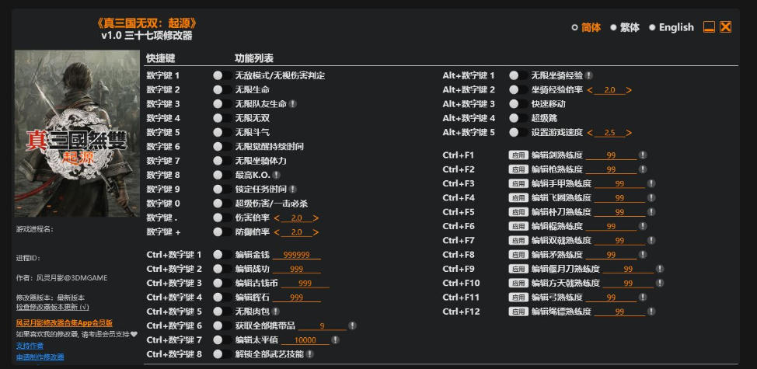Image resolution: width=757 pixels, height=369 pixels.
Task: Enable 快速移动 toggle
Action: point(518,103)
